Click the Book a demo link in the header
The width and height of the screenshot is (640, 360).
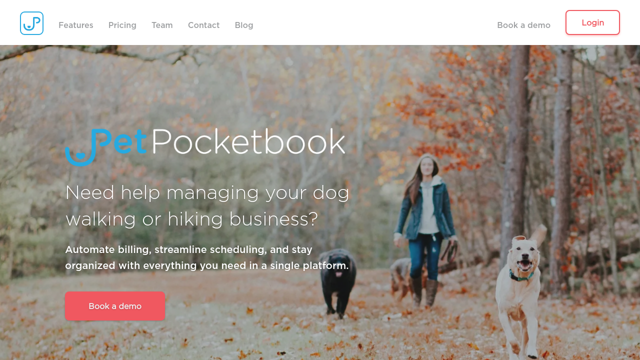coord(523,25)
